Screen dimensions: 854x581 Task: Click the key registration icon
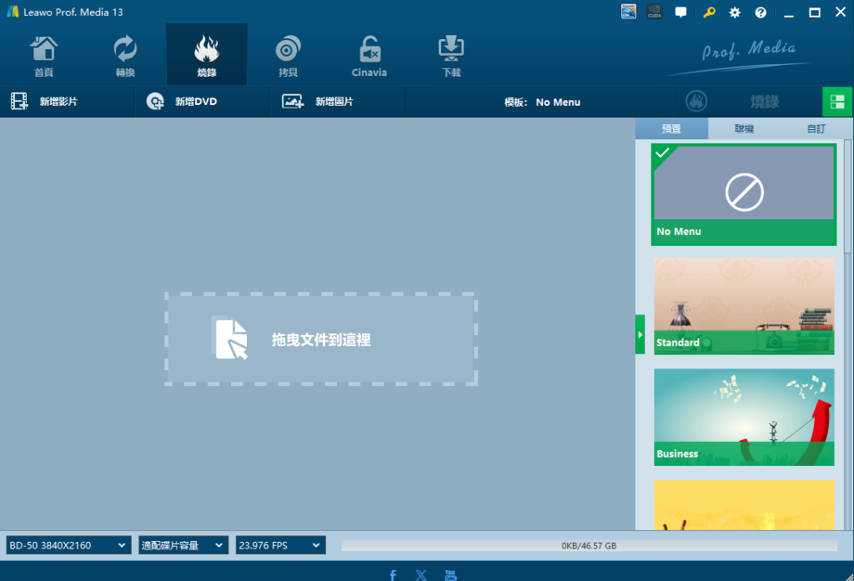click(709, 12)
